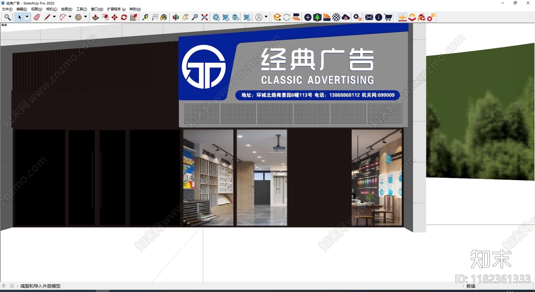Open the 工具(T) menu
The height and width of the screenshot is (292, 535).
pos(82,9)
